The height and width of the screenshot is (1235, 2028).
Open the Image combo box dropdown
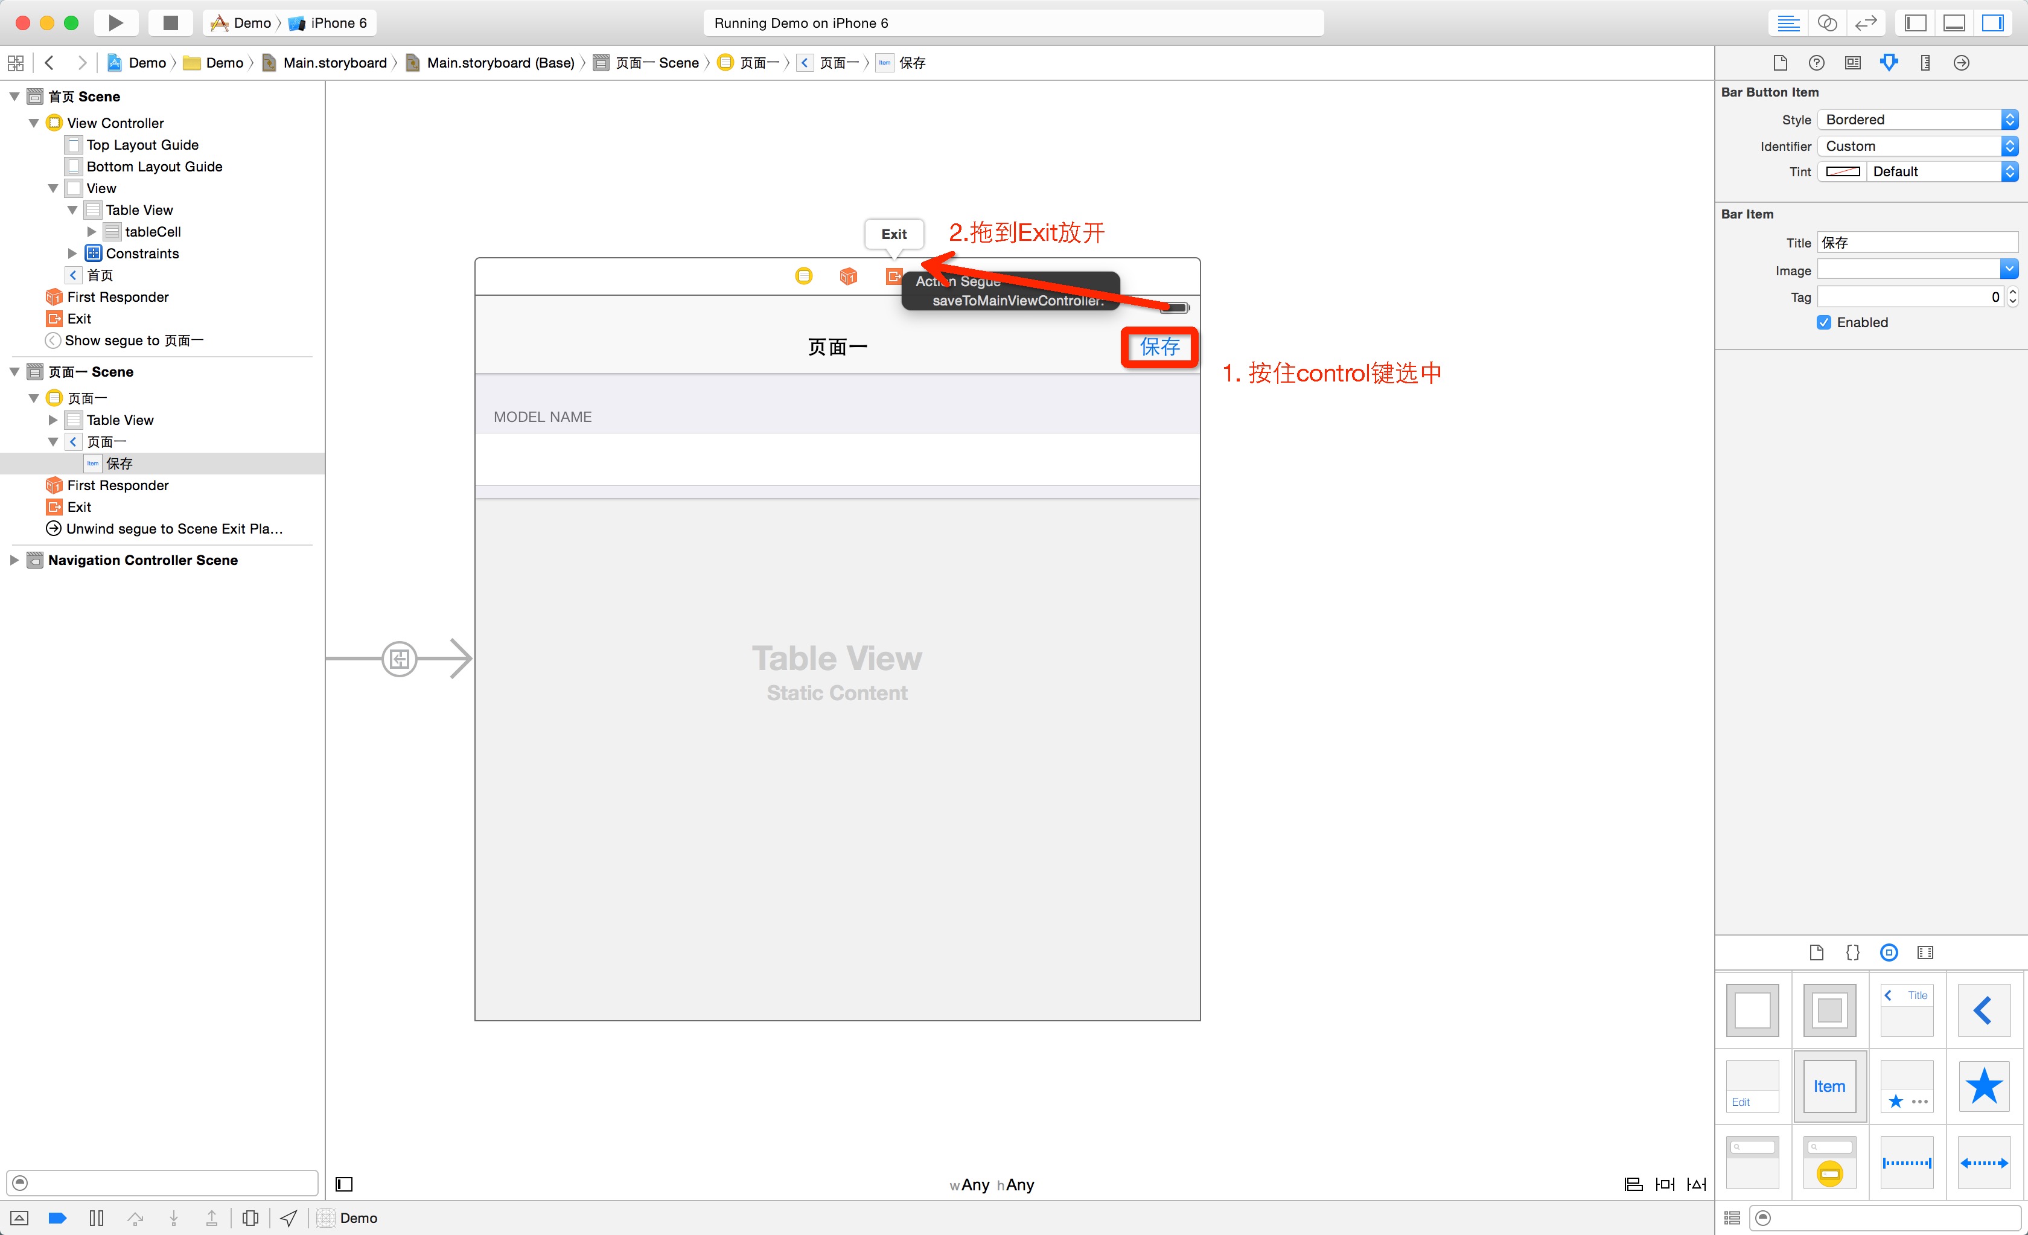click(2009, 269)
